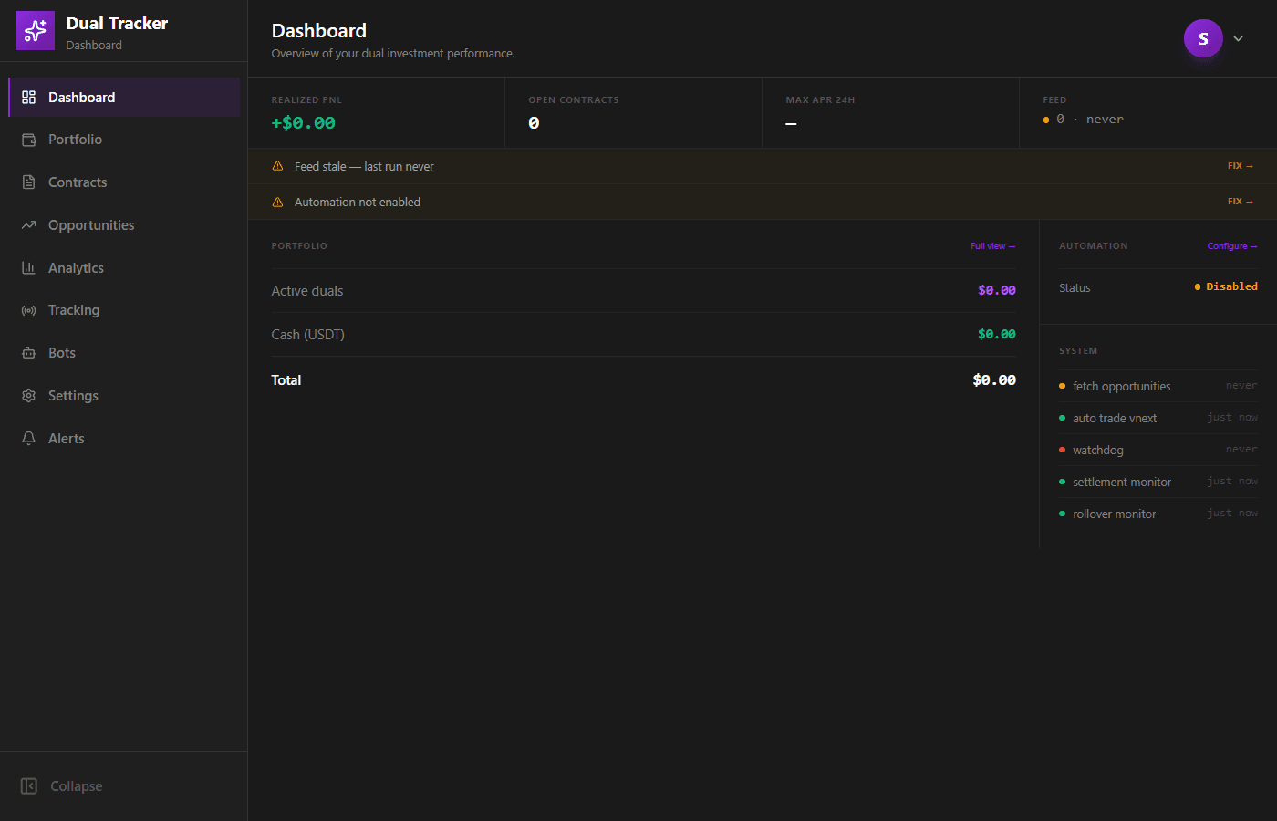Click the Bots robot icon
This screenshot has width=1277, height=821.
pos(28,353)
